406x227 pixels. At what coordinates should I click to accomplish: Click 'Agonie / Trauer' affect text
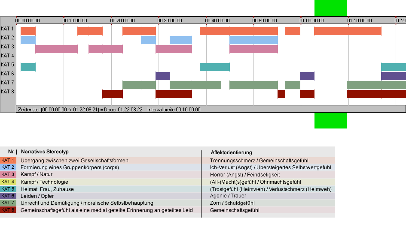(228, 196)
